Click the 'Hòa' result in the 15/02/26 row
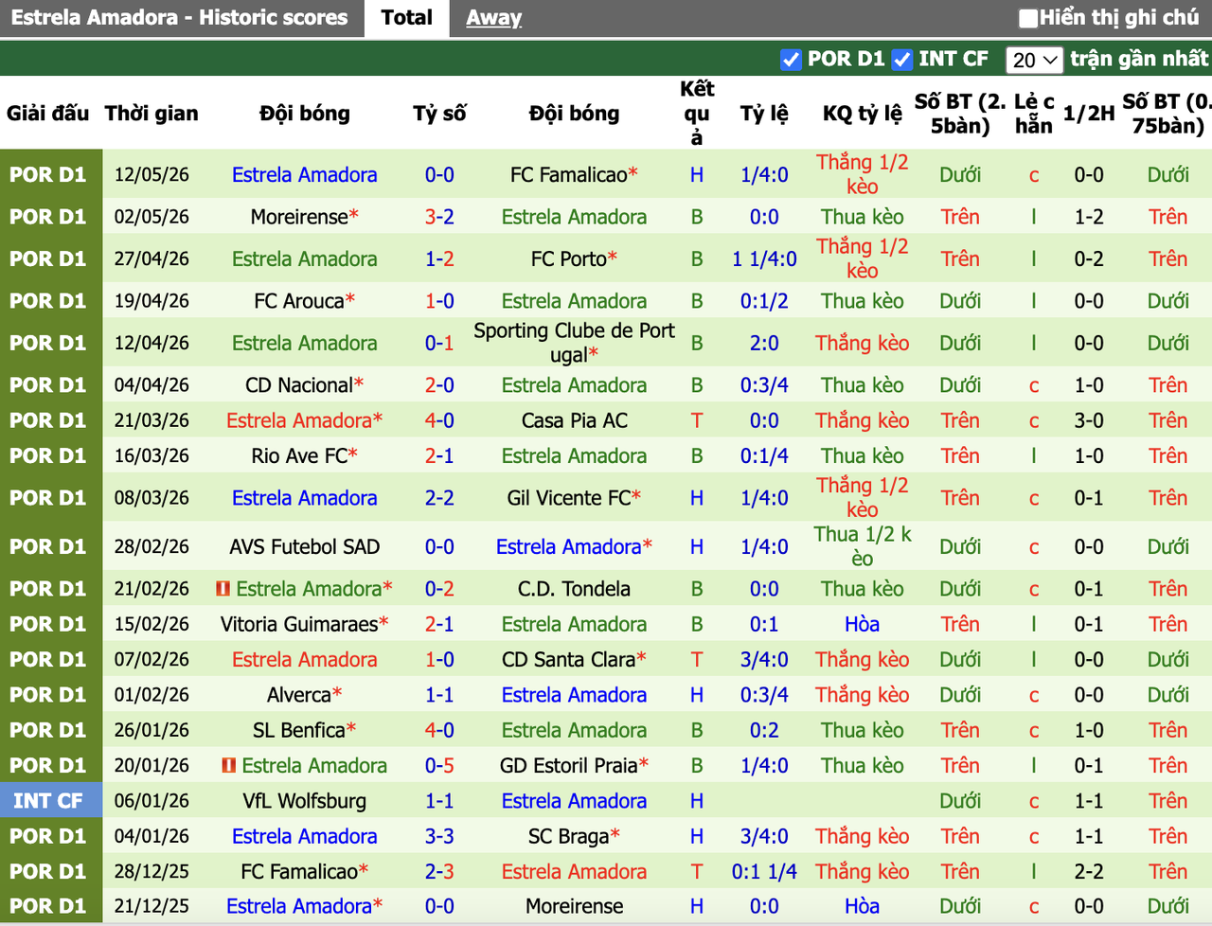Viewport: 1212px width, 926px height. coord(863,624)
